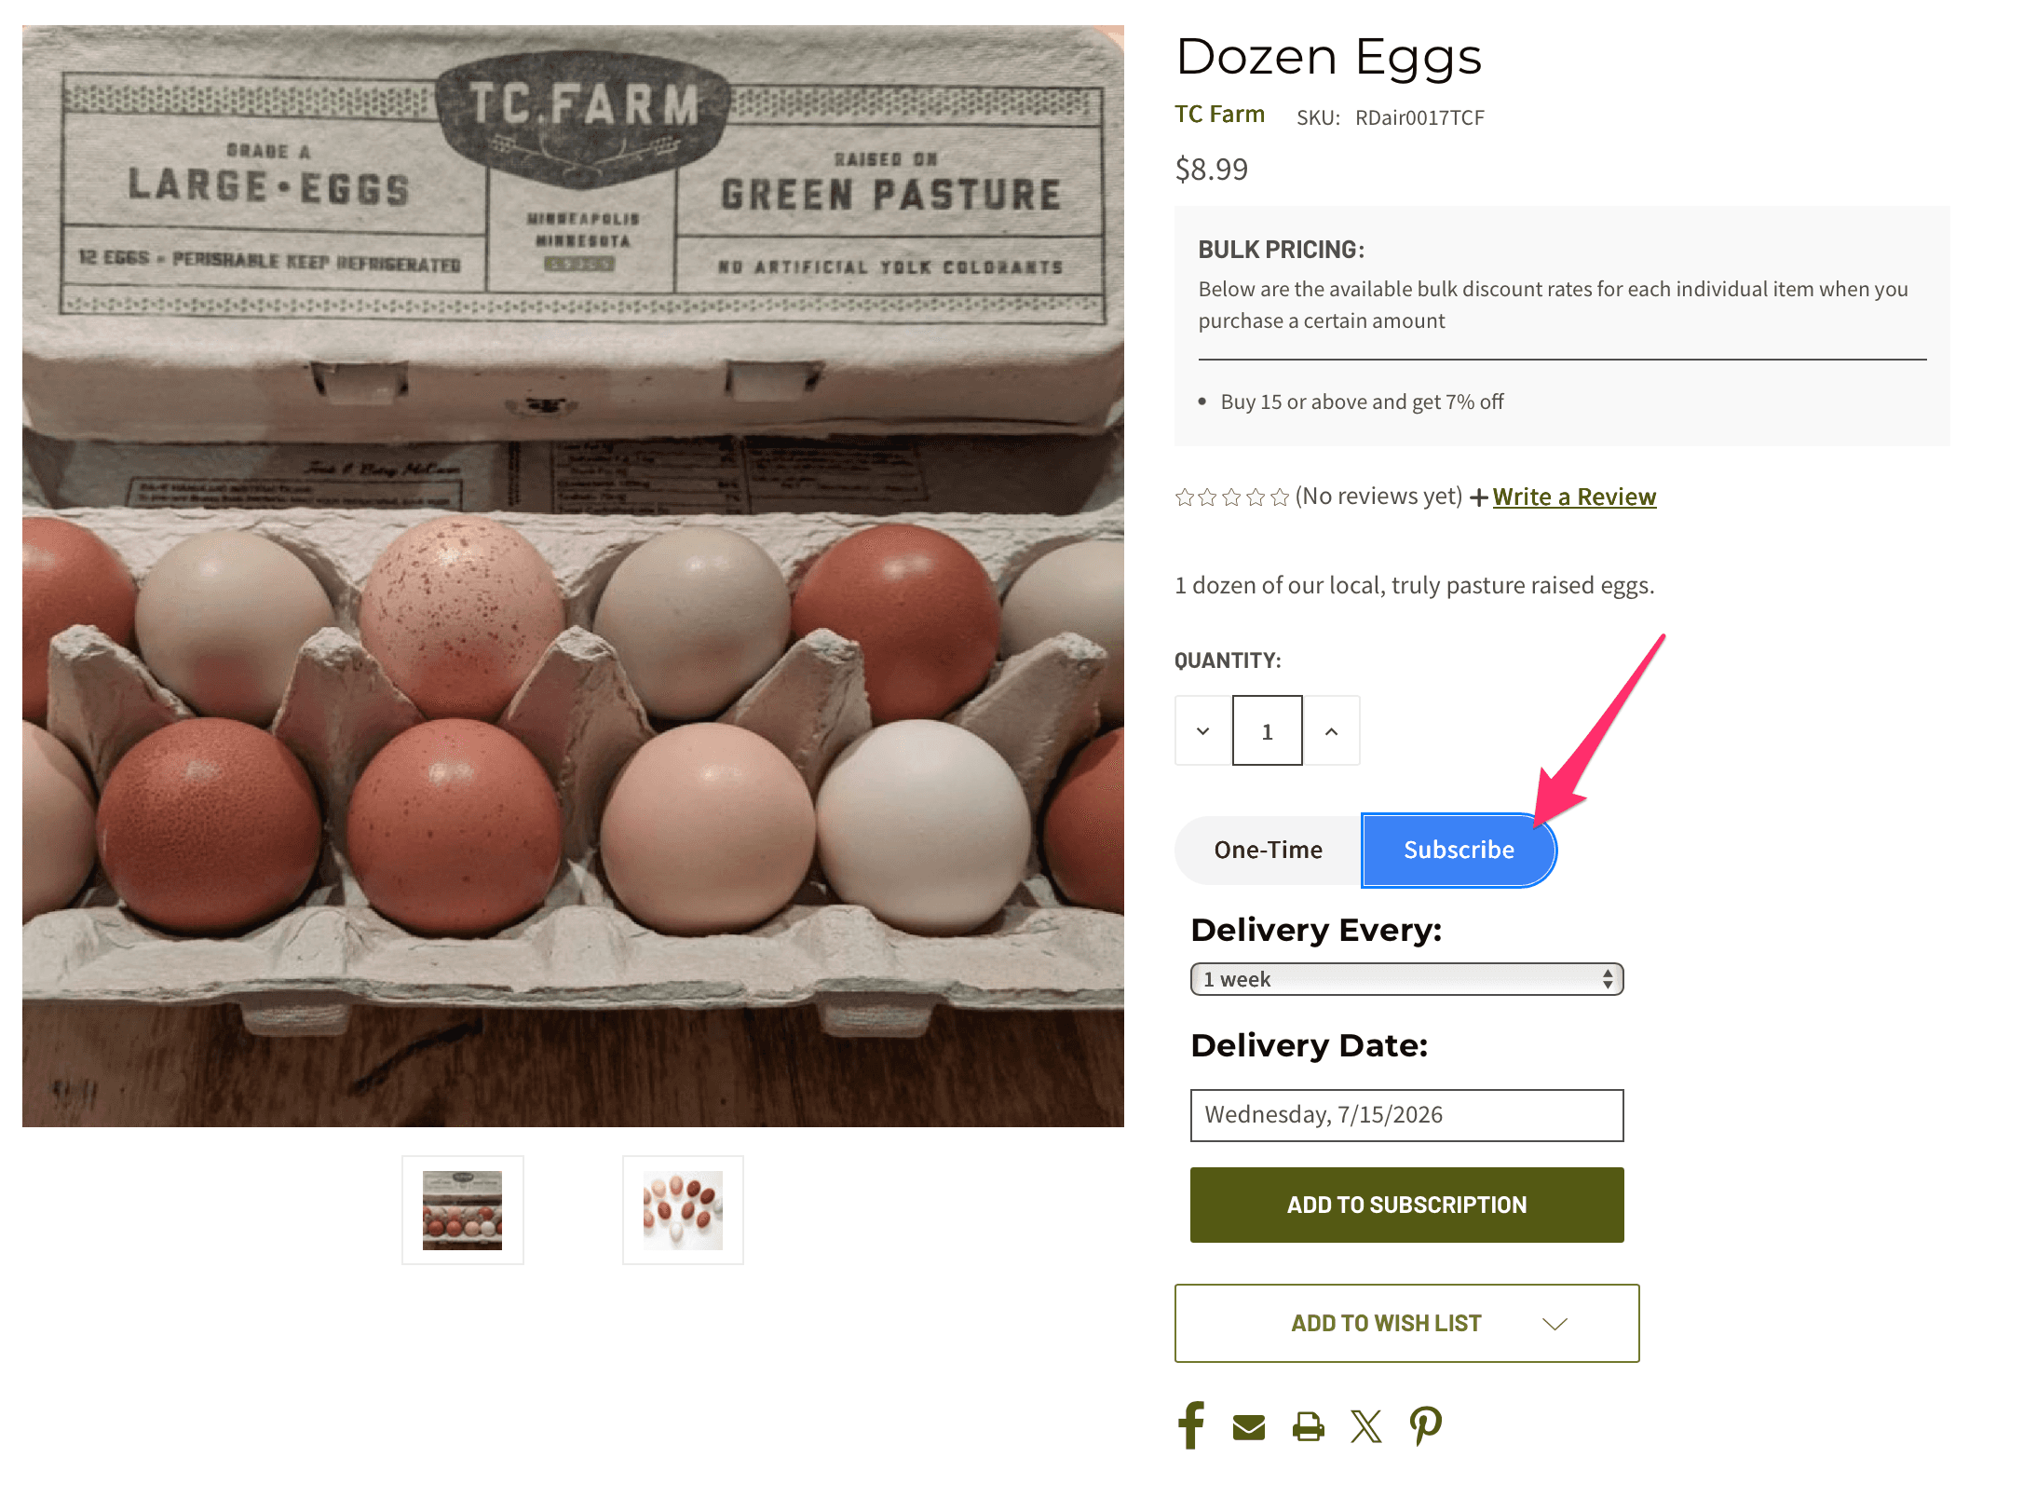The height and width of the screenshot is (1498, 2023).
Task: Open the Delivery Date picker field
Action: pyautogui.click(x=1407, y=1115)
